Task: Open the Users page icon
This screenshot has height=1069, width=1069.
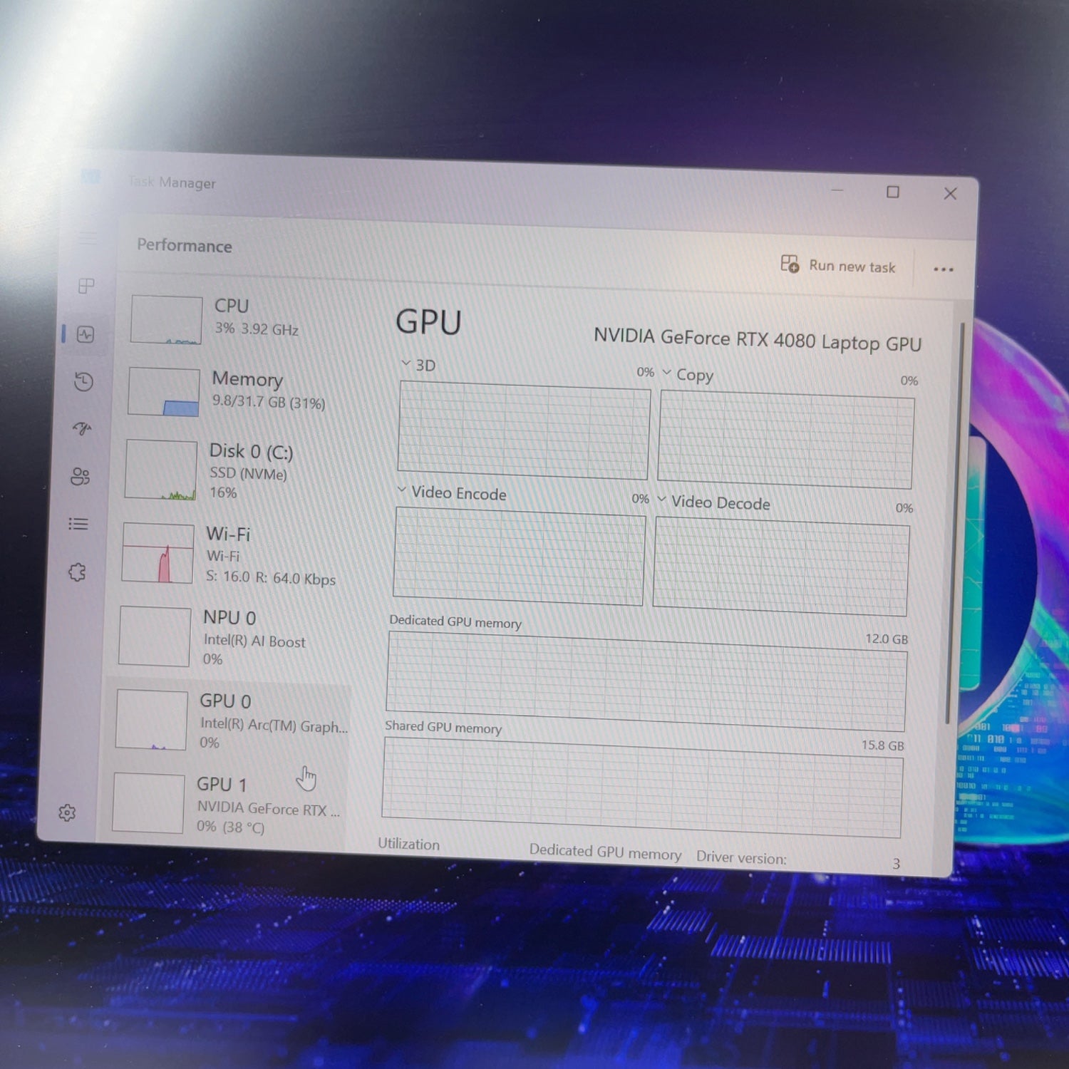Action: [80, 476]
